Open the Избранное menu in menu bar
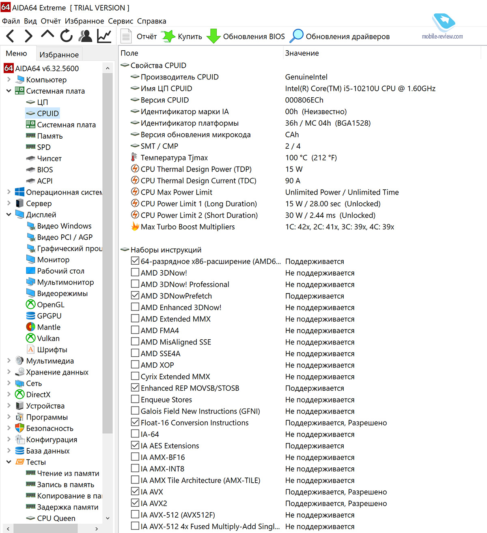 coord(84,21)
